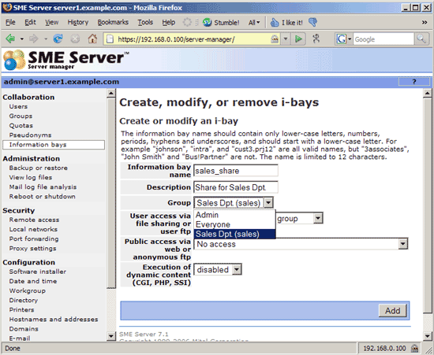Open the Users link
The image size is (434, 355).
click(x=18, y=106)
